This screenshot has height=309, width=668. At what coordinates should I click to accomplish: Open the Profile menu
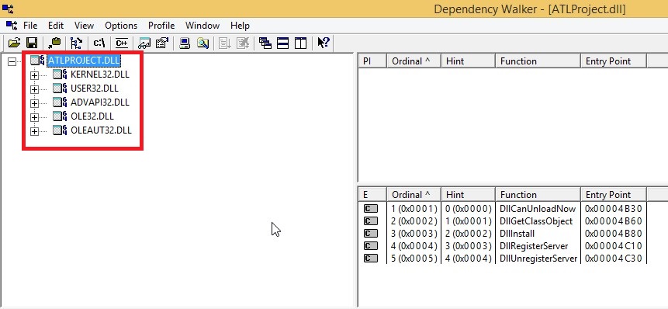tap(161, 26)
